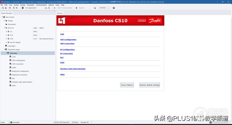
Task: Open the Tools menu
Action: (x=57, y=5)
